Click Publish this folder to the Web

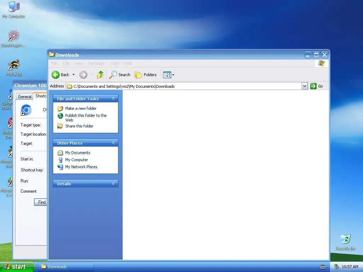tap(86, 118)
